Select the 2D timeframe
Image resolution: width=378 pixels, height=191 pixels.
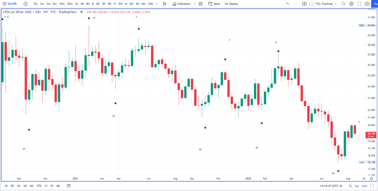(x=98, y=4)
